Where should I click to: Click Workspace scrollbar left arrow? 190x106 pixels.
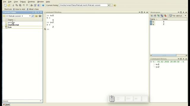click(151, 55)
